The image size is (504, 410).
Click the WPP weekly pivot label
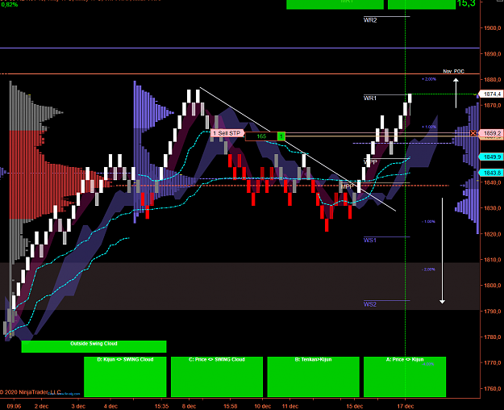pyautogui.click(x=370, y=161)
